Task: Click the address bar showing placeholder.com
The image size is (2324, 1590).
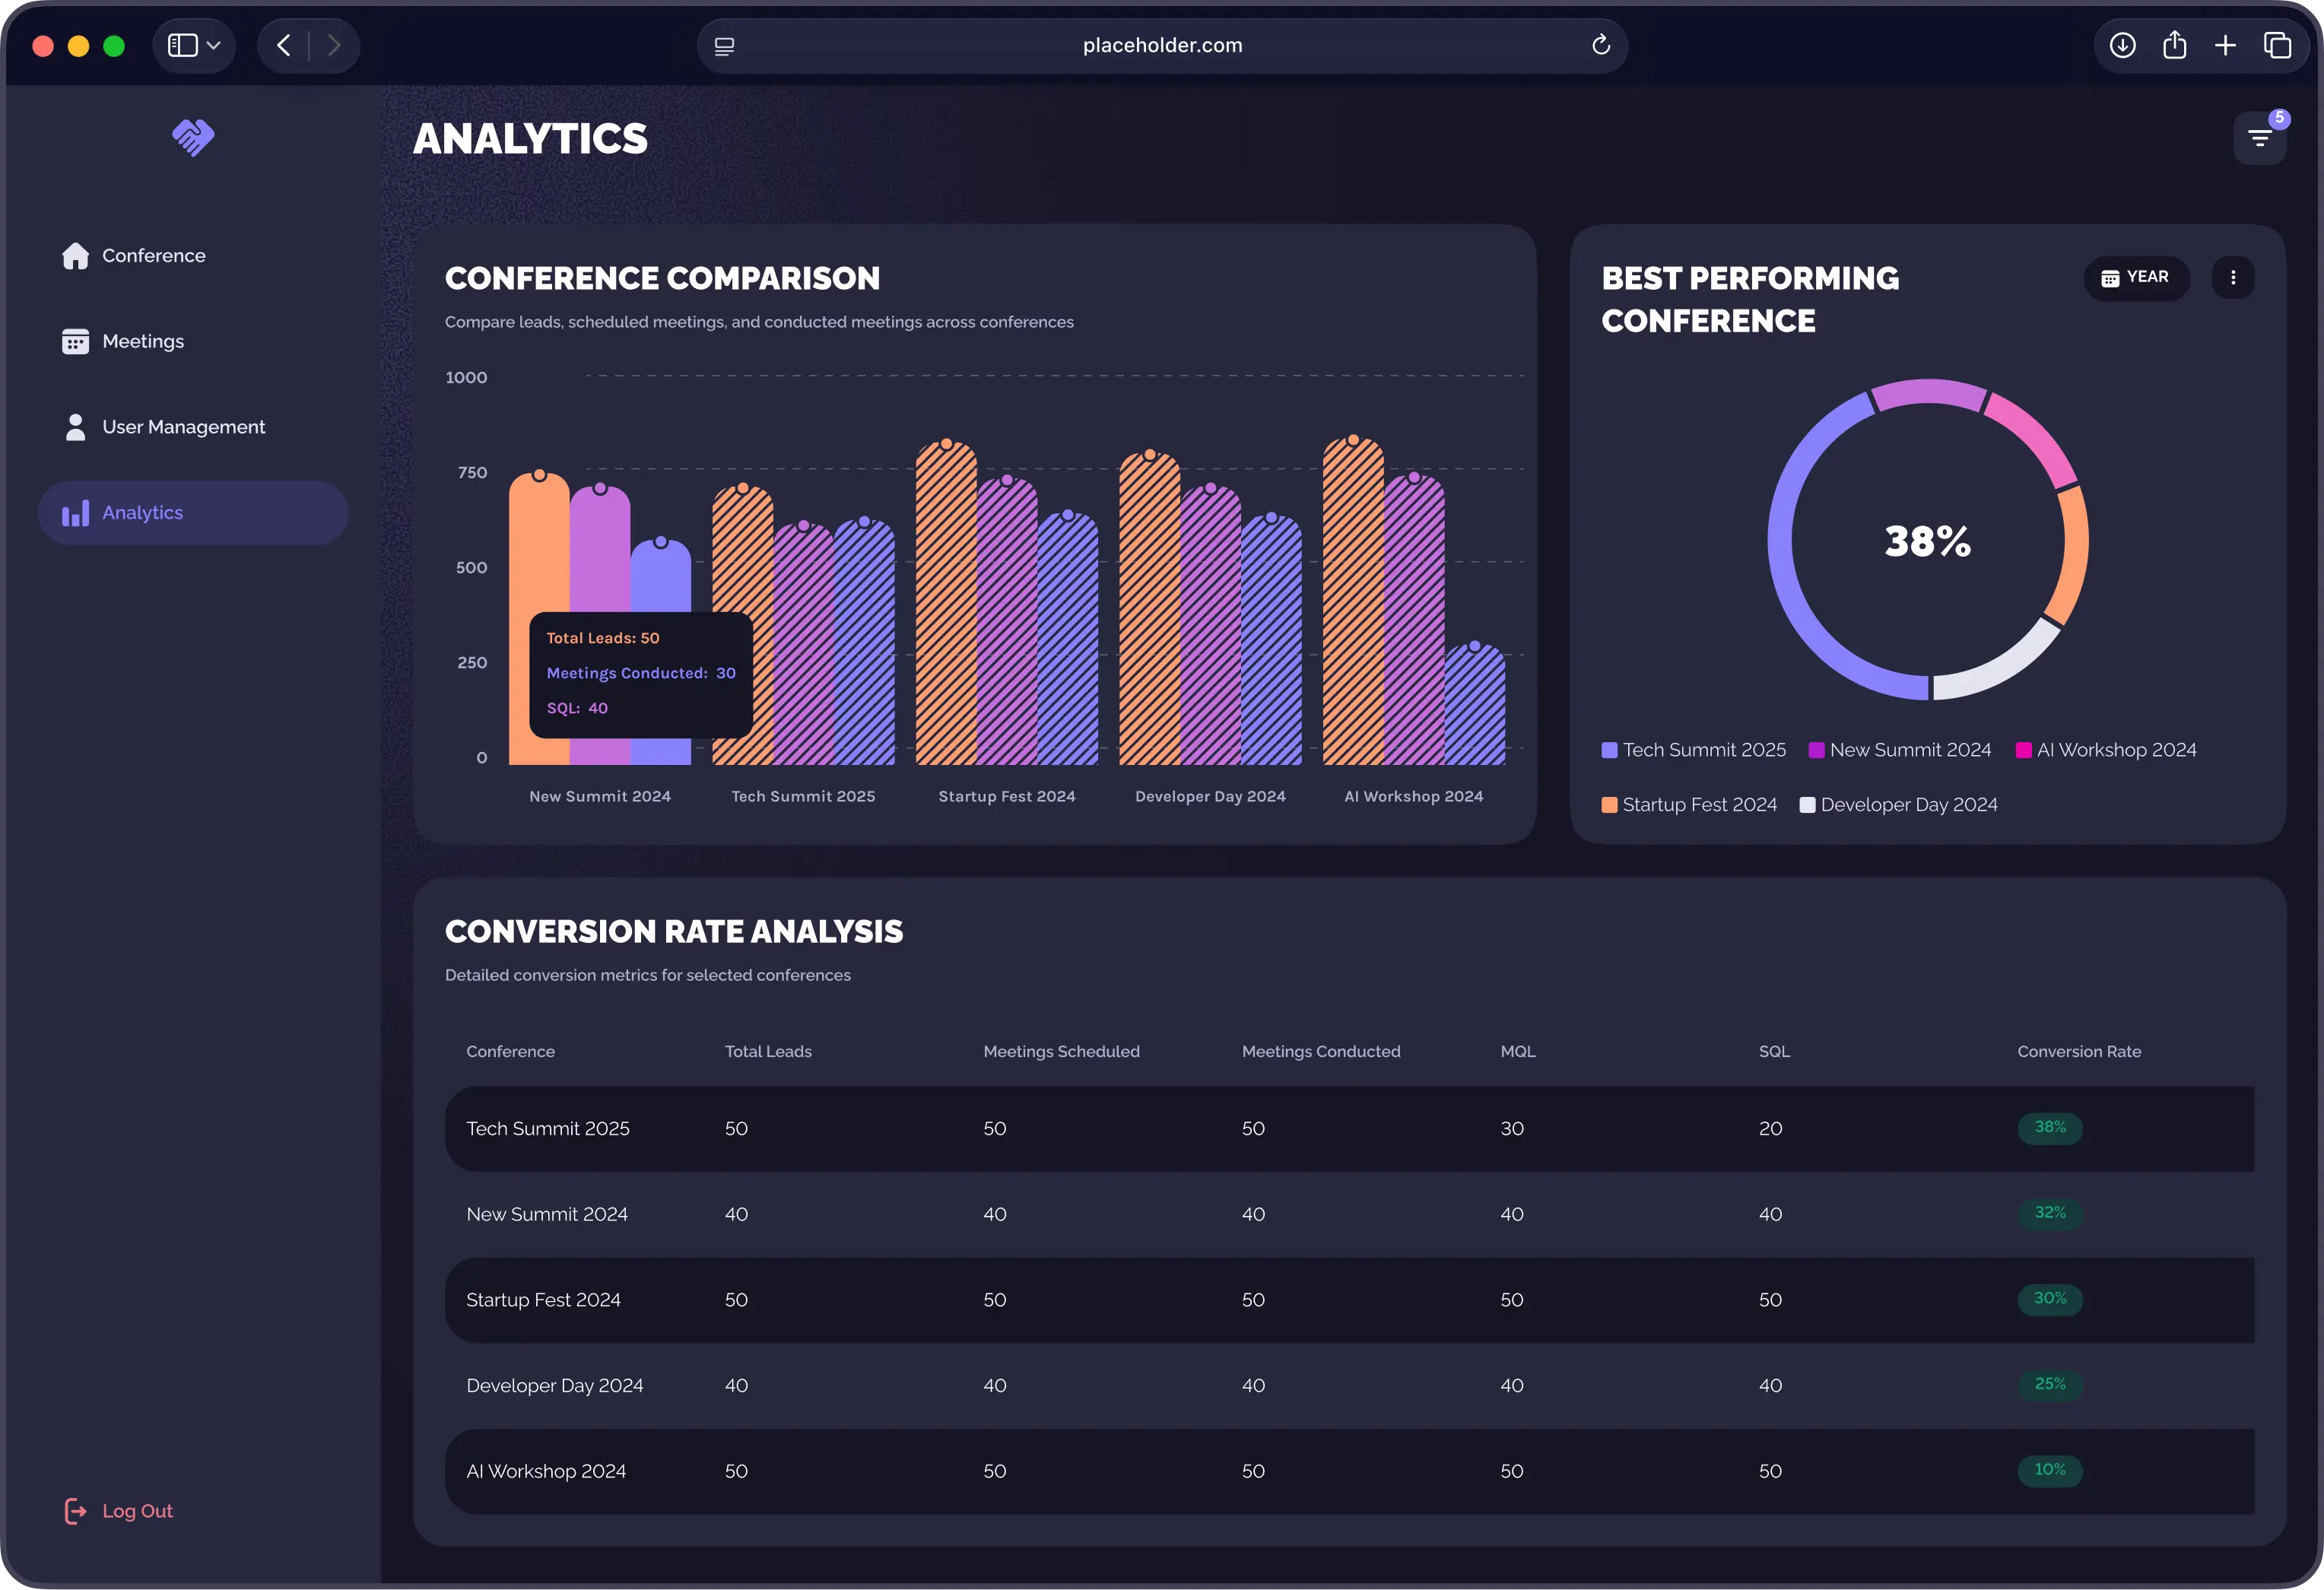Action: pyautogui.click(x=1161, y=45)
